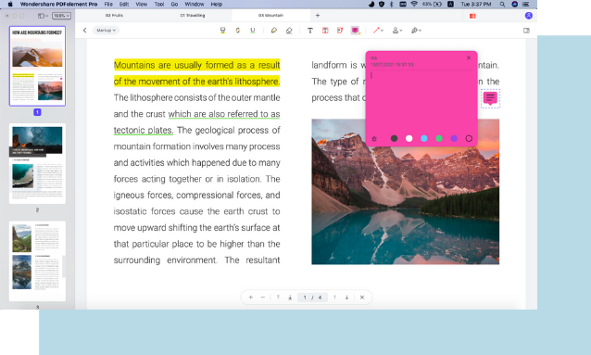Screen dimensions: 591x355
Task: Switch to the 02 Fruits tab
Action: coord(114,16)
